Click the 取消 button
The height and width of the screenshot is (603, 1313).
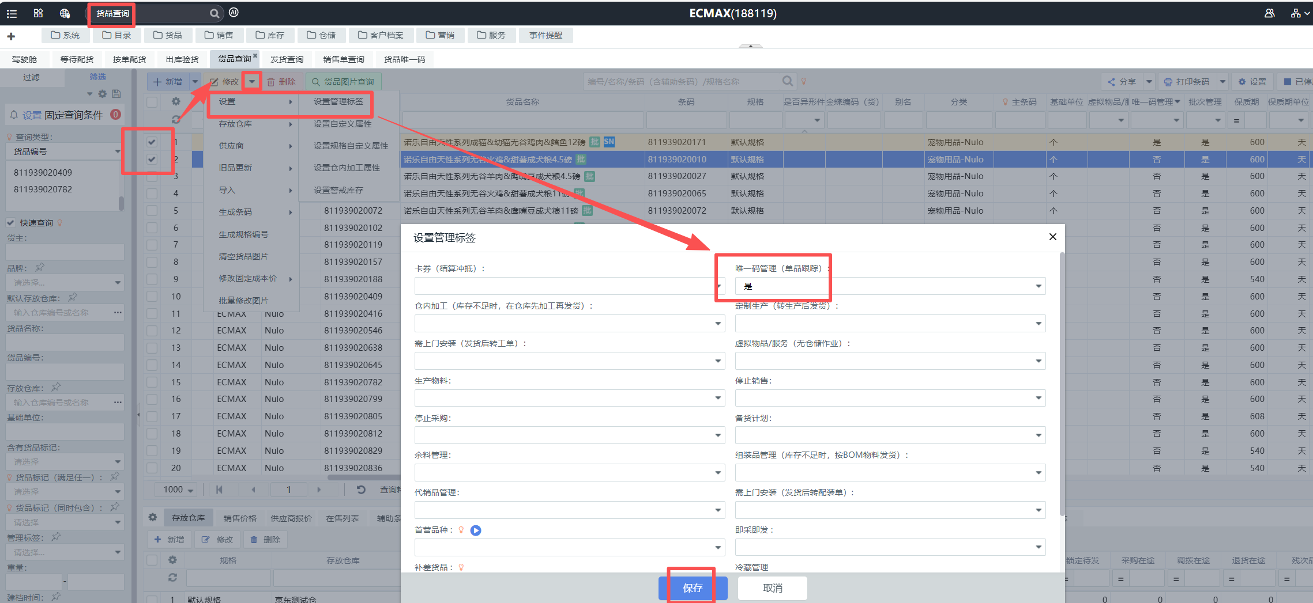coord(772,588)
